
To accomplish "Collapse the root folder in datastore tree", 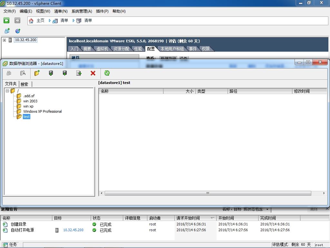I will pos(7,91).
